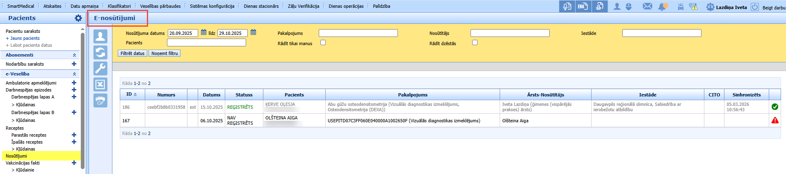786x174 pixels.
Task: Click green synced checkmark in row 186
Action: [x=775, y=107]
